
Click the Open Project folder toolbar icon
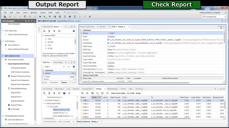coord(5,17)
